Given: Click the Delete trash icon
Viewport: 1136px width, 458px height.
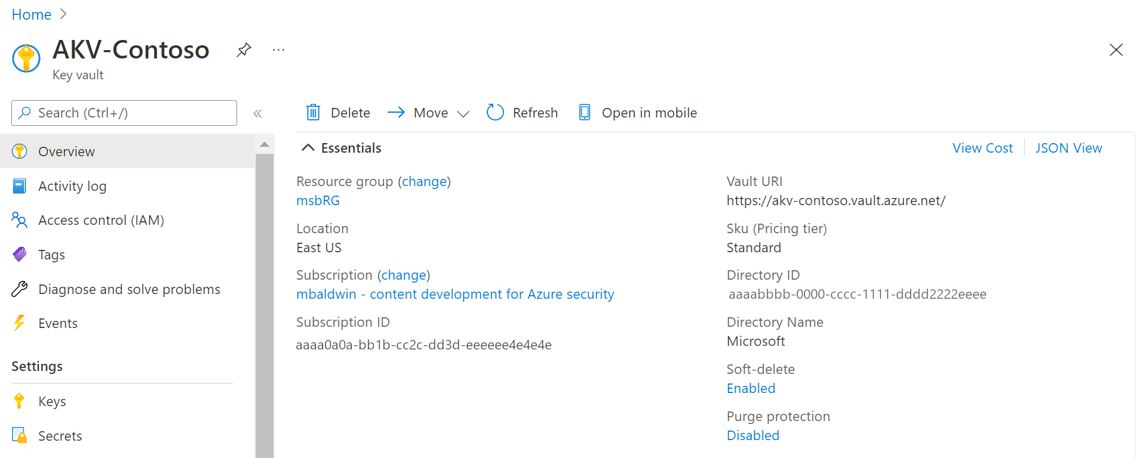Looking at the screenshot, I should (314, 113).
